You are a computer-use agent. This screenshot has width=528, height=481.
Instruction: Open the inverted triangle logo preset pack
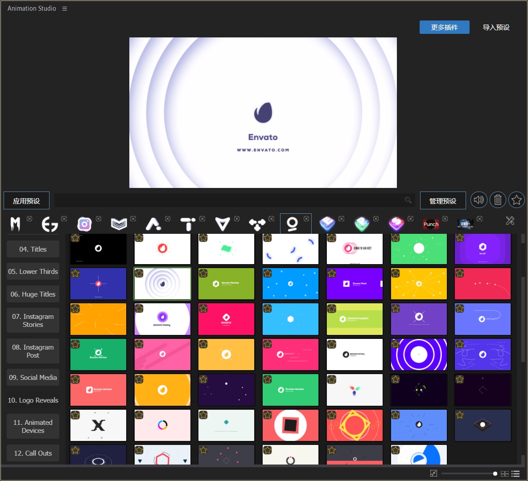(x=223, y=224)
